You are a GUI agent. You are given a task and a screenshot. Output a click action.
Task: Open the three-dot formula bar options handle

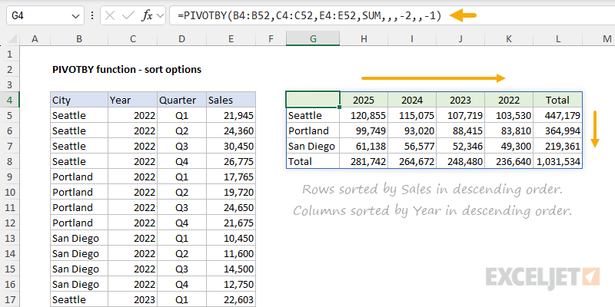pyautogui.click(x=92, y=15)
